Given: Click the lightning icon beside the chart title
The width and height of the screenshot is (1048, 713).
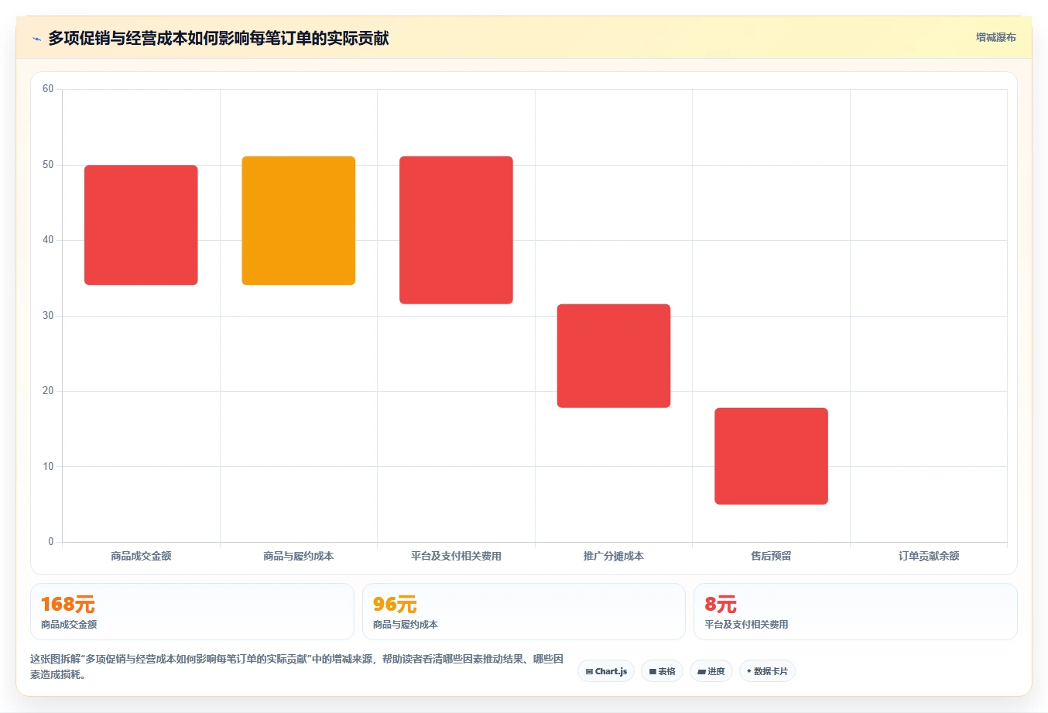Looking at the screenshot, I should (36, 39).
